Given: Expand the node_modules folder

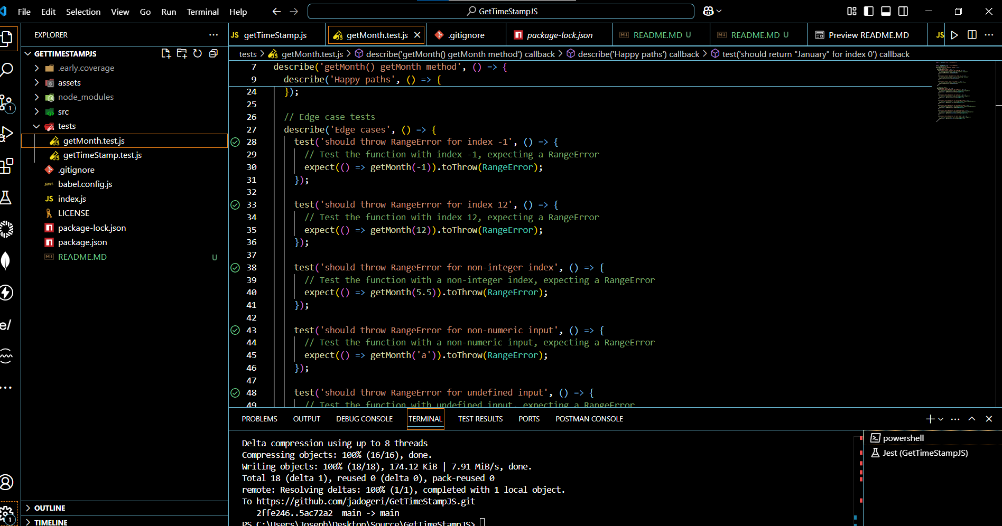Looking at the screenshot, I should (x=36, y=97).
